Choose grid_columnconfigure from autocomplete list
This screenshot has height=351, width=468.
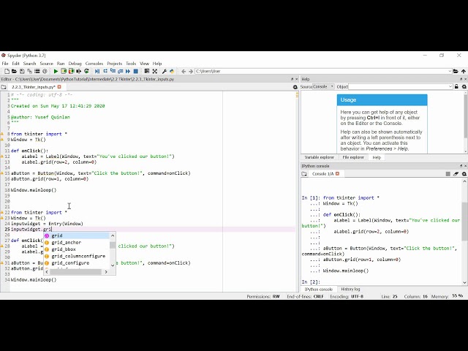[76, 256]
